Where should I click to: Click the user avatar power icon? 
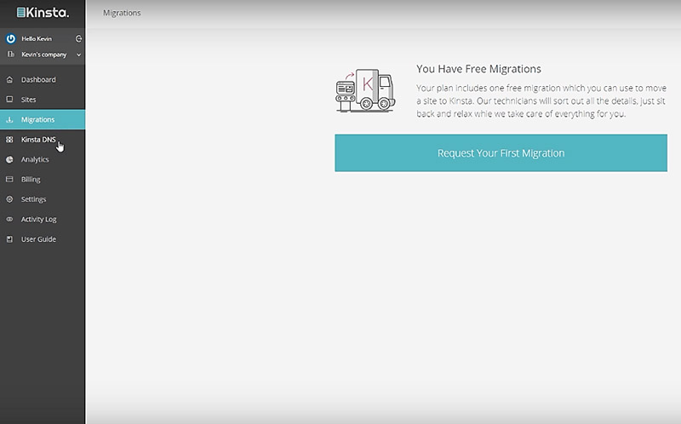[x=11, y=38]
